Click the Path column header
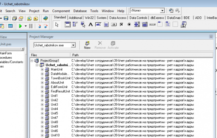 pos(141,55)
